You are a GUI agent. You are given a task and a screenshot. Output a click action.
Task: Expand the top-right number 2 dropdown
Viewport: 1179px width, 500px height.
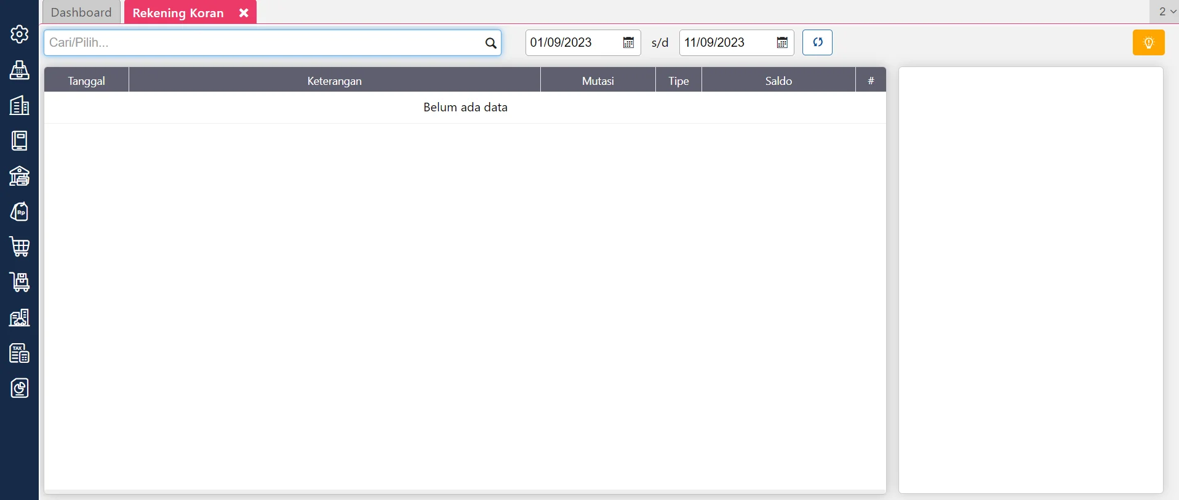point(1167,12)
